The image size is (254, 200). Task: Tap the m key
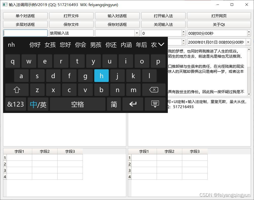[x=134, y=90]
